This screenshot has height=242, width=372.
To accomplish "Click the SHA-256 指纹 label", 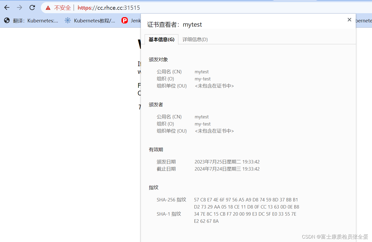I will [x=172, y=200].
